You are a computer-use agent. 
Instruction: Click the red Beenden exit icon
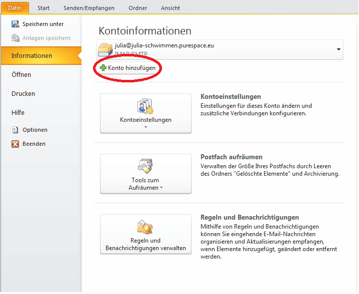tap(15, 144)
